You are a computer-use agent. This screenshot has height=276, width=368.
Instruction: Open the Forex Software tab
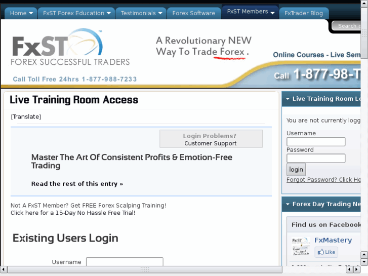point(194,13)
